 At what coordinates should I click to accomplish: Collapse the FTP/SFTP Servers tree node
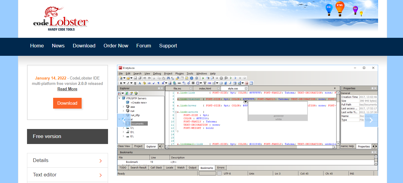[119, 98]
